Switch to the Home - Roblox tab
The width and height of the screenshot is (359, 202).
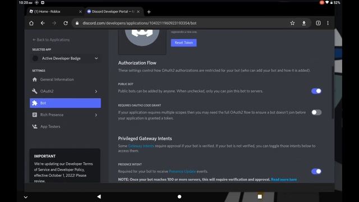coord(55,11)
